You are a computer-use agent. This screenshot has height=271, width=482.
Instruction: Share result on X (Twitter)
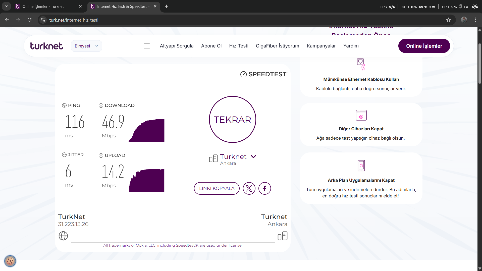pyautogui.click(x=249, y=188)
